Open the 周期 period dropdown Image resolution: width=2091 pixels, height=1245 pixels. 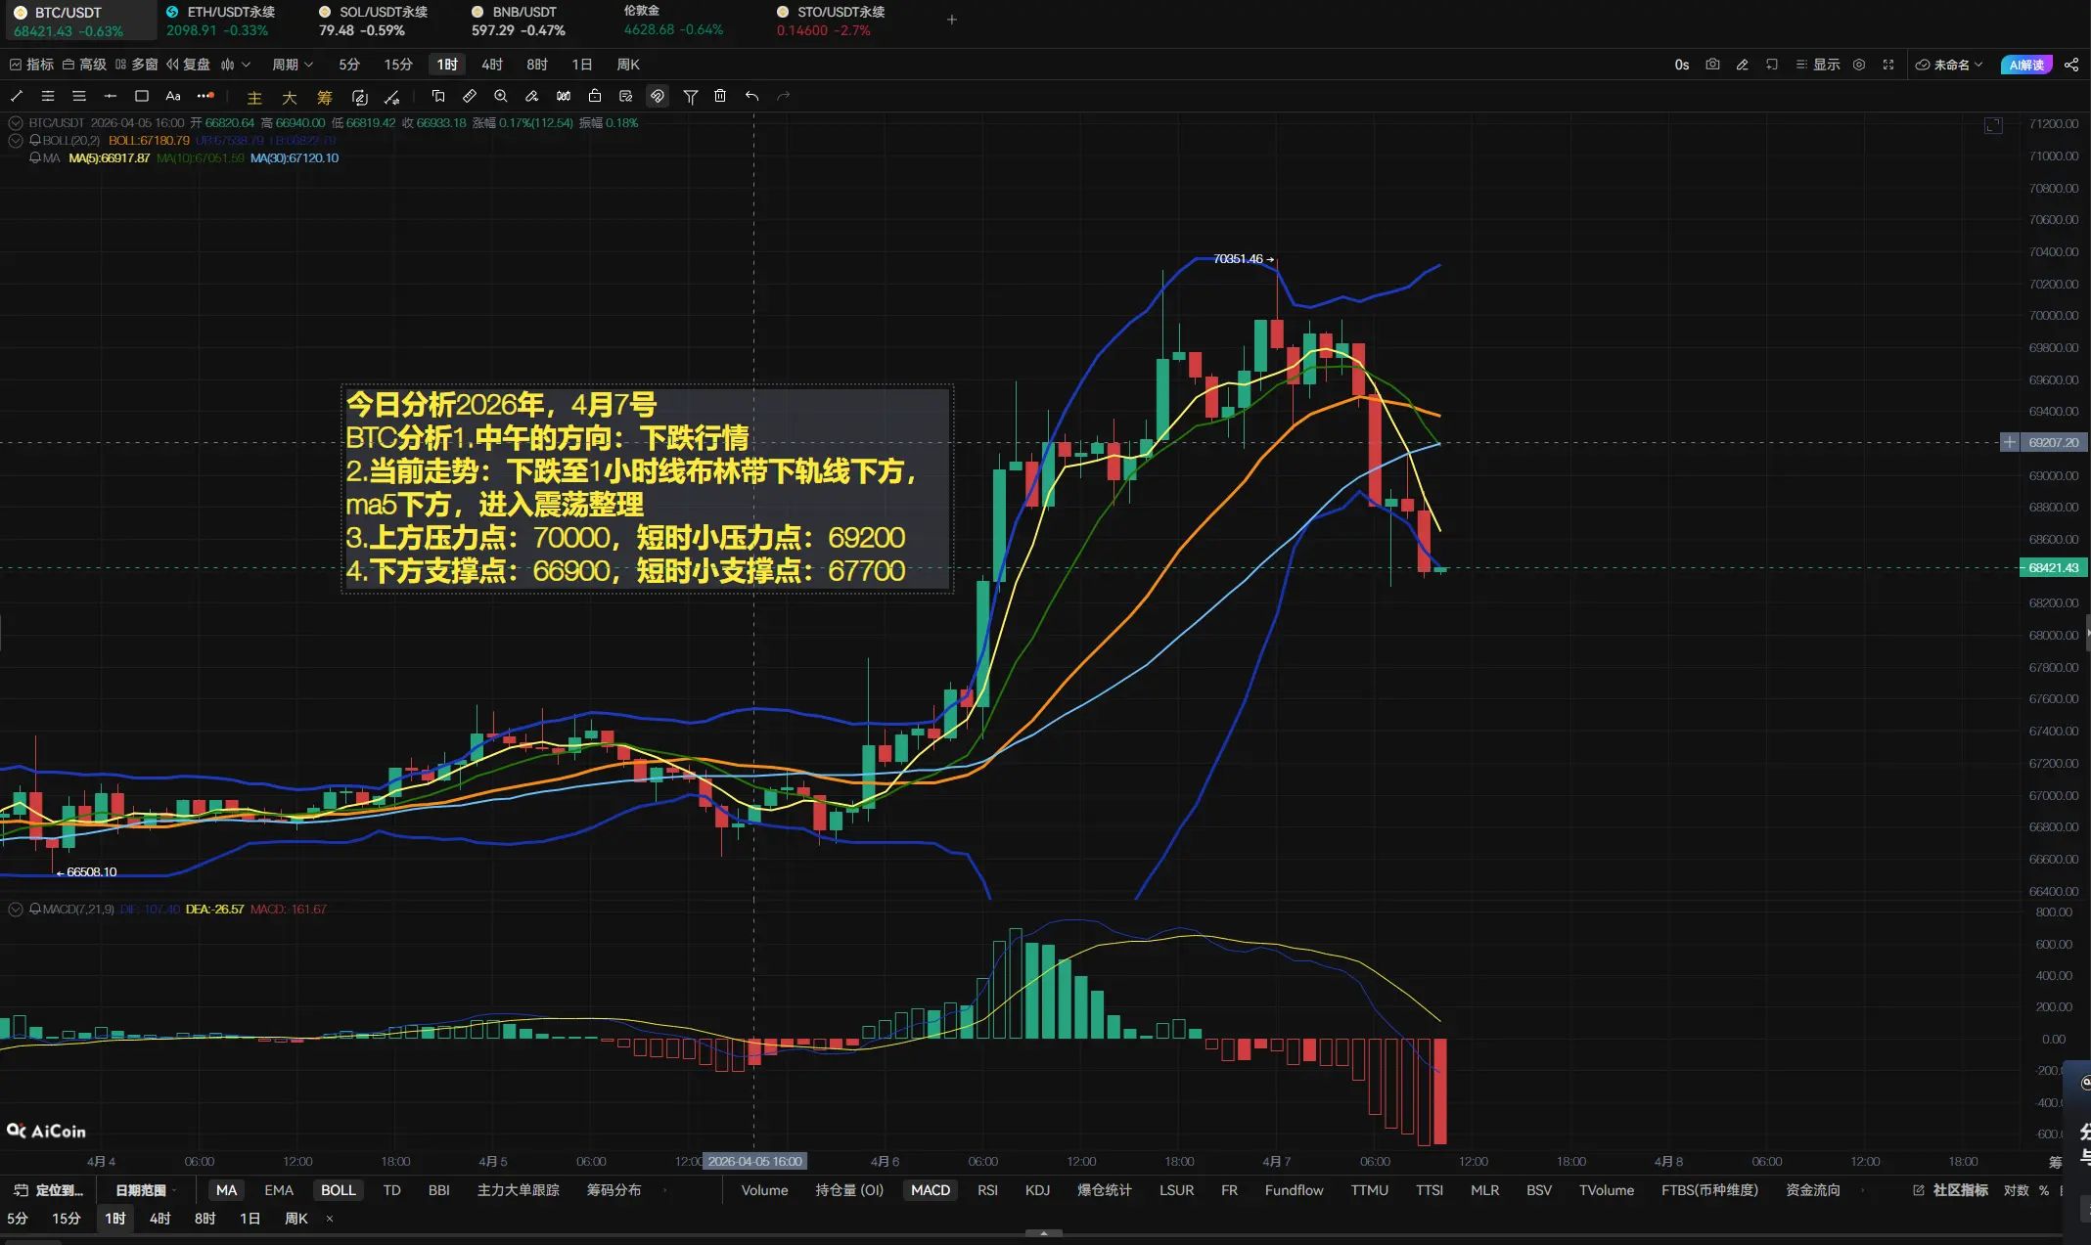pyautogui.click(x=292, y=65)
